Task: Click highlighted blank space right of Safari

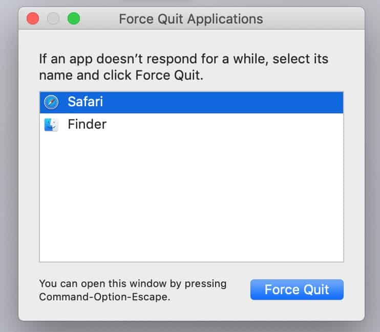Action: (x=223, y=102)
